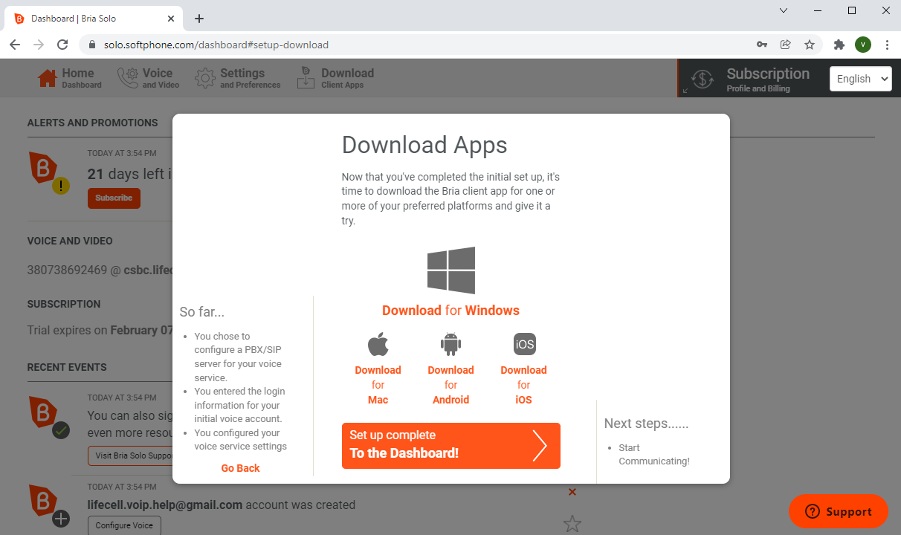Click the Go Back link
The height and width of the screenshot is (535, 901).
[x=241, y=468]
